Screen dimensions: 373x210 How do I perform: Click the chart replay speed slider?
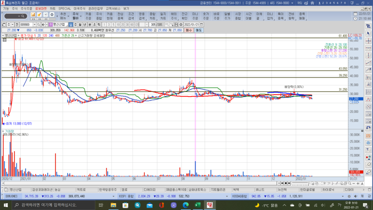pos(300,183)
